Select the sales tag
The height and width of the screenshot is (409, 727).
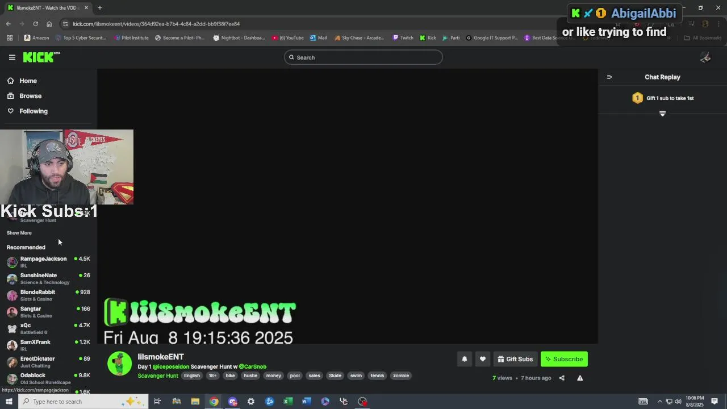coord(314,375)
